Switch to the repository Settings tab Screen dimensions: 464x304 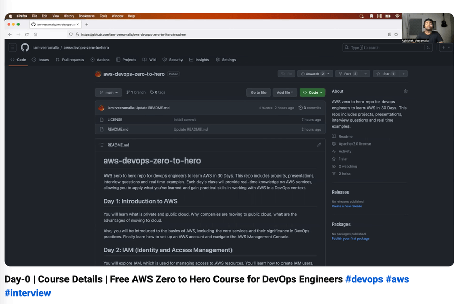pos(226,60)
